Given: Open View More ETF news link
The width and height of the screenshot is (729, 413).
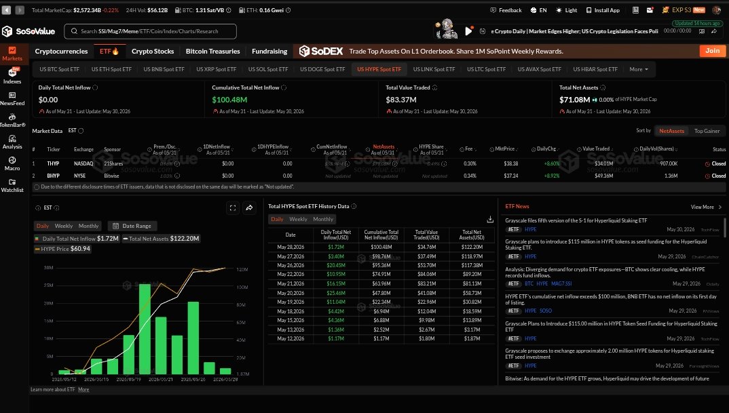Looking at the screenshot, I should point(706,208).
